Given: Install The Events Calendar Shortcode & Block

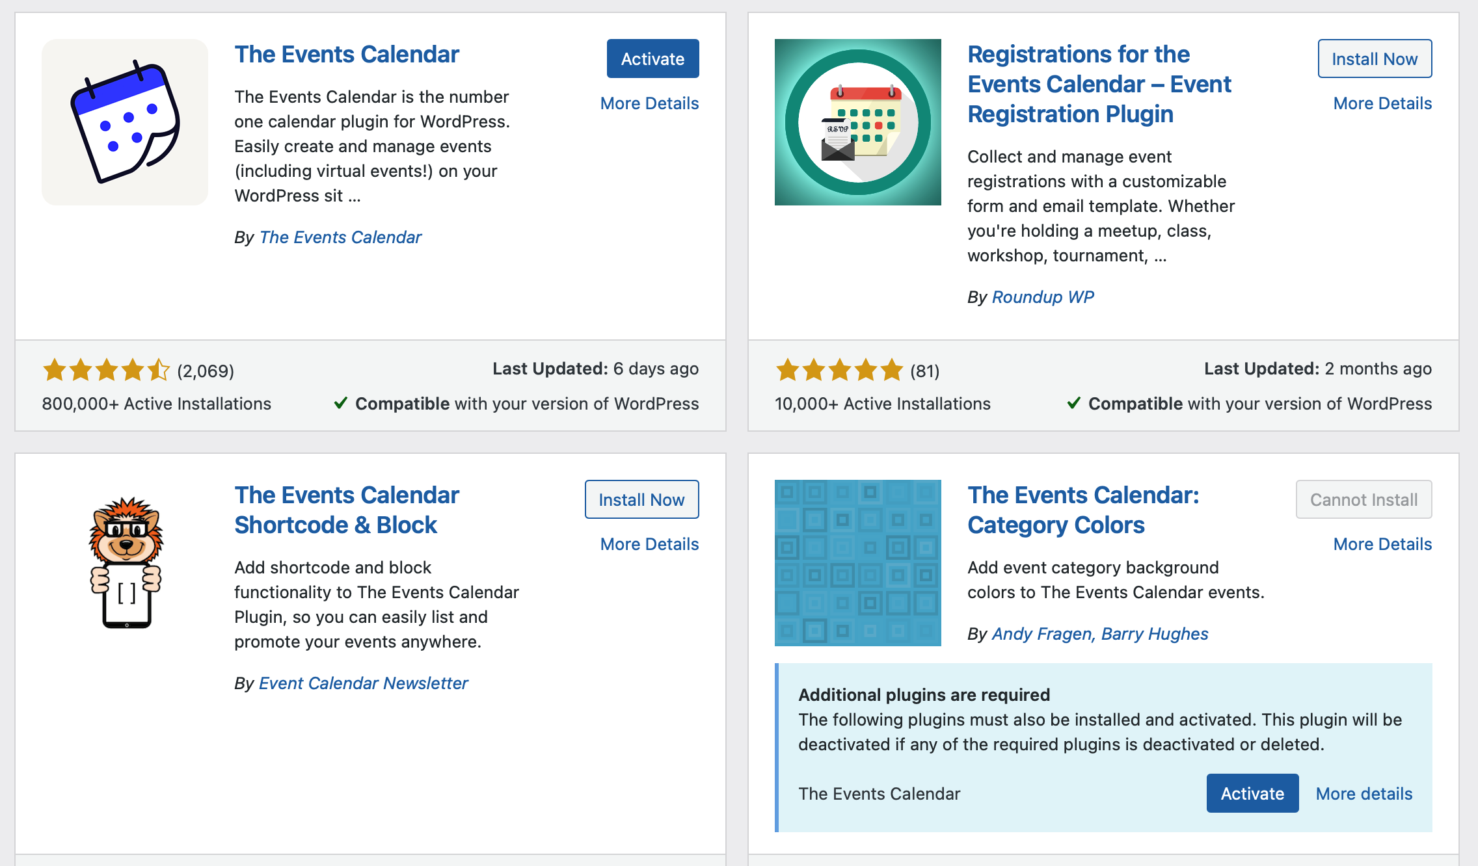Looking at the screenshot, I should click(641, 499).
